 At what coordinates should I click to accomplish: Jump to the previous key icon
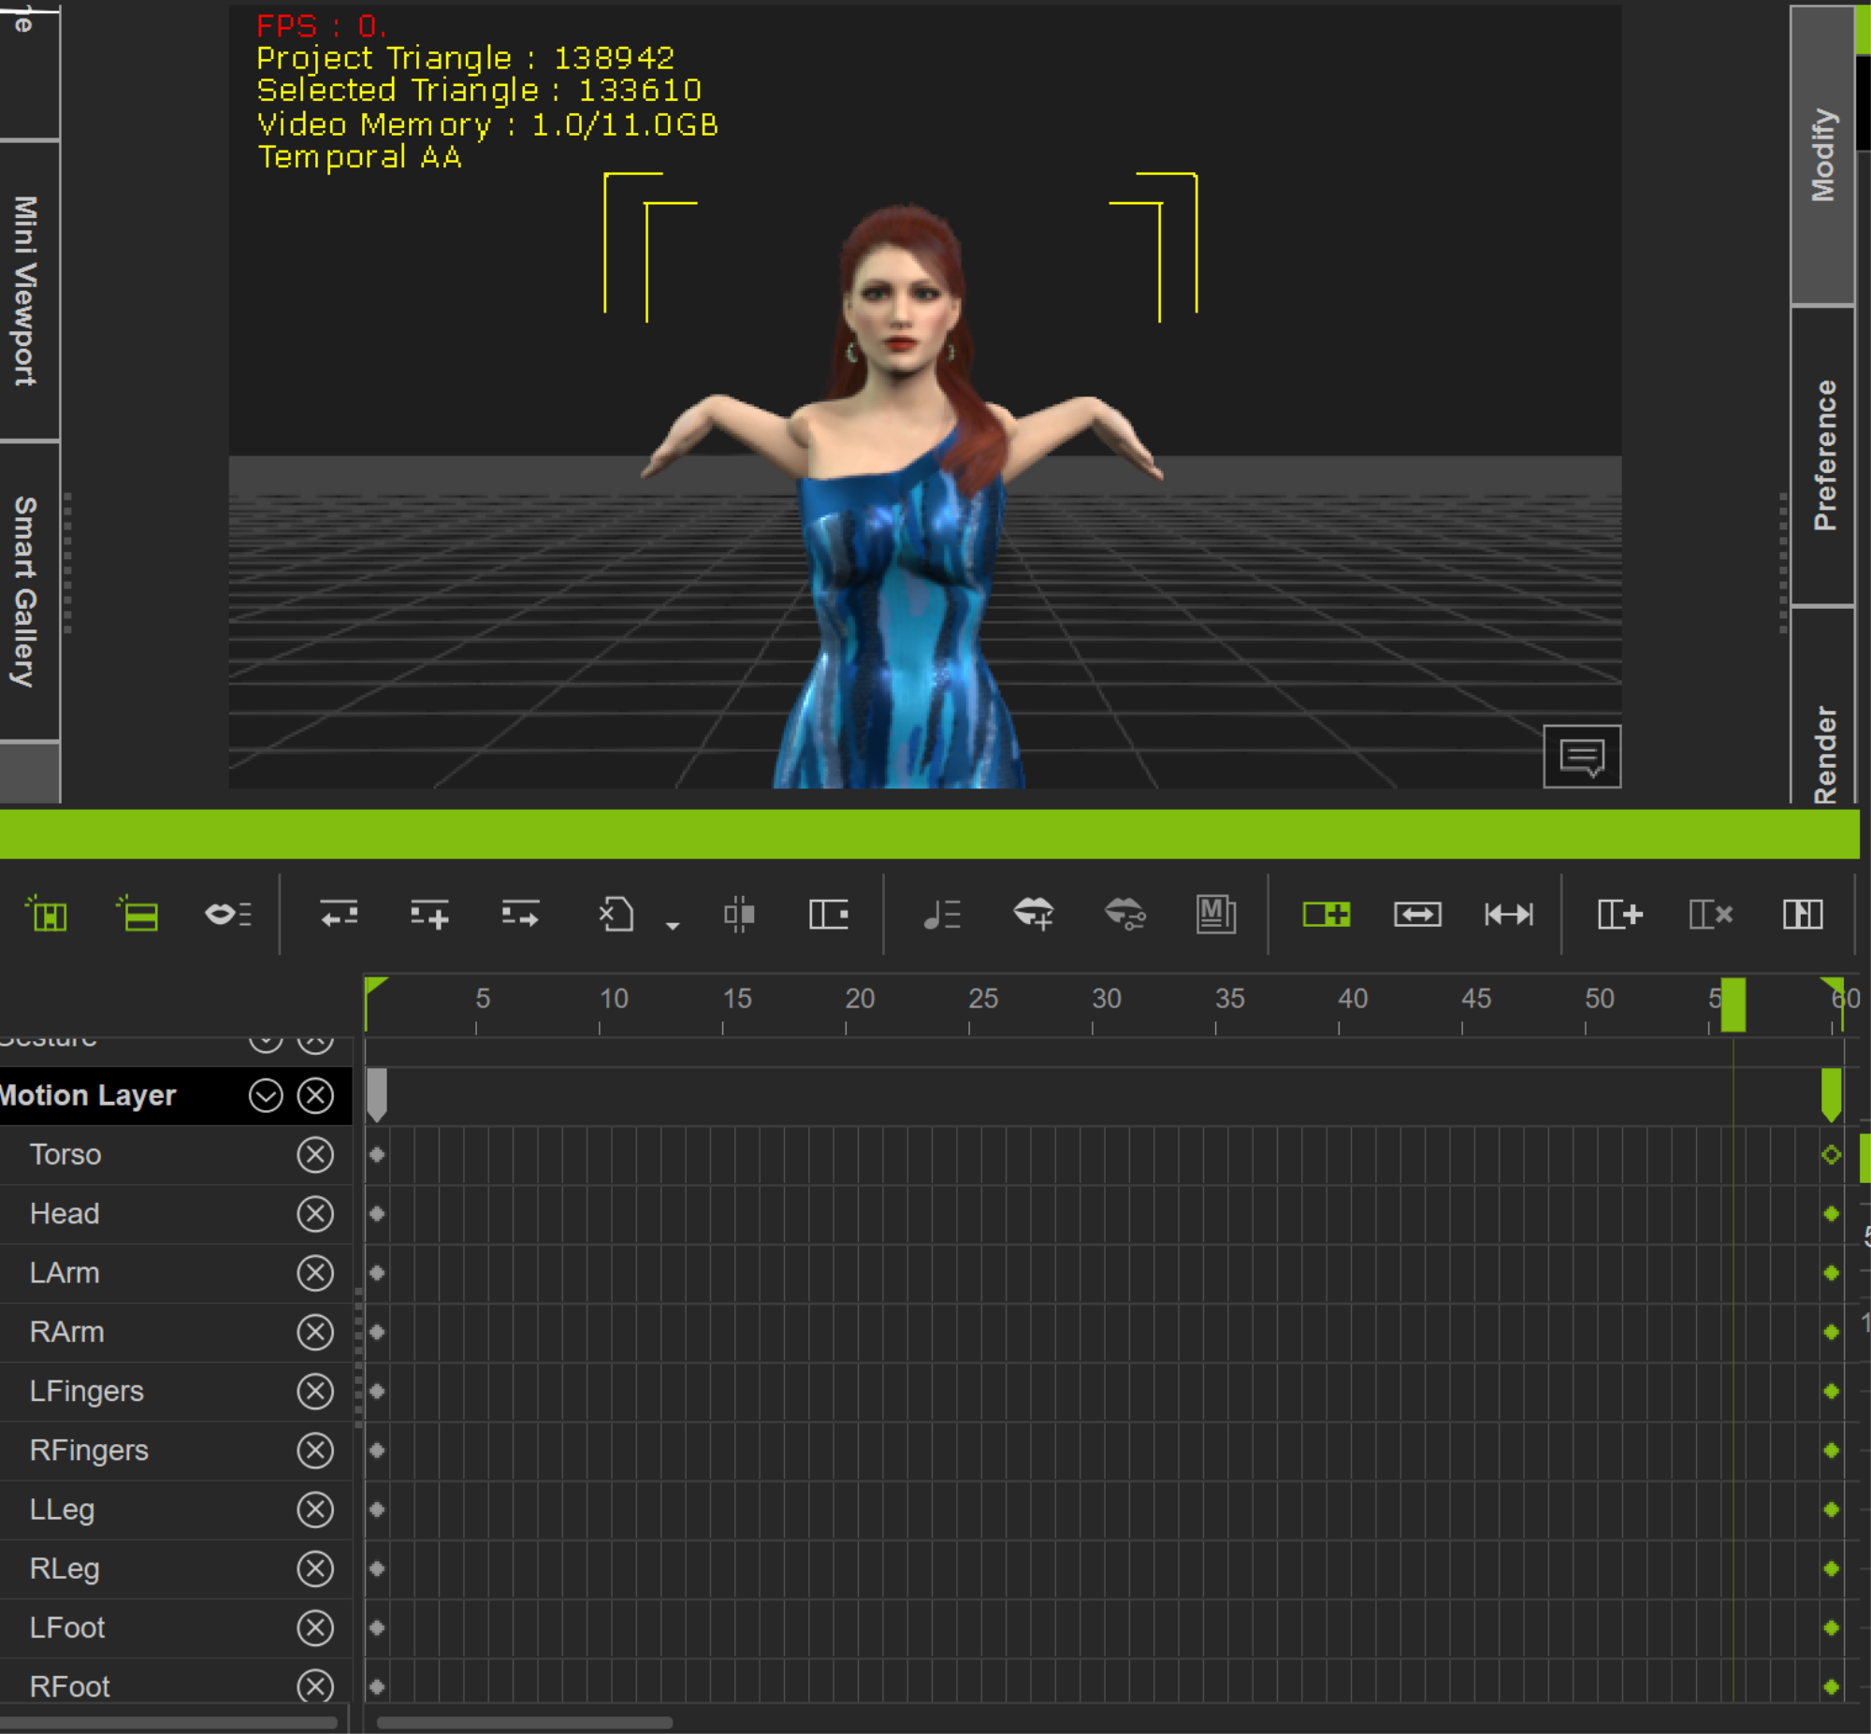coord(339,913)
